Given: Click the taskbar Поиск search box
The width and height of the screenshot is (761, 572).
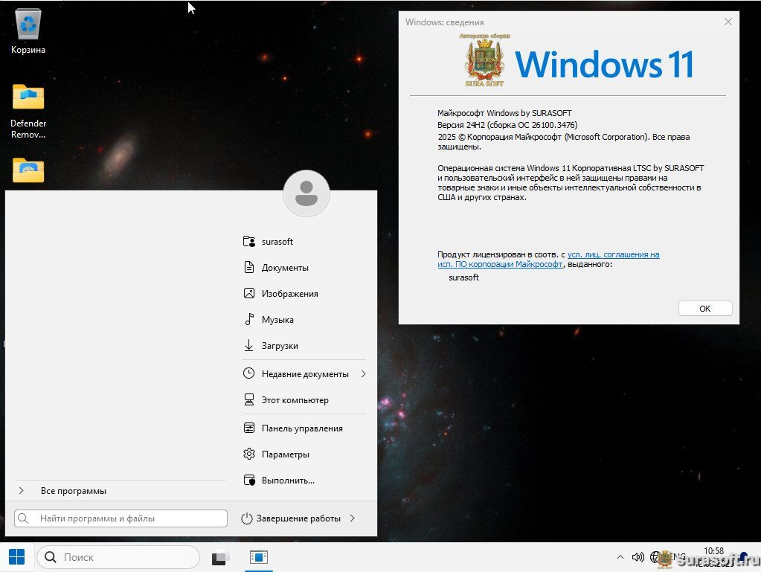Looking at the screenshot, I should pyautogui.click(x=118, y=557).
